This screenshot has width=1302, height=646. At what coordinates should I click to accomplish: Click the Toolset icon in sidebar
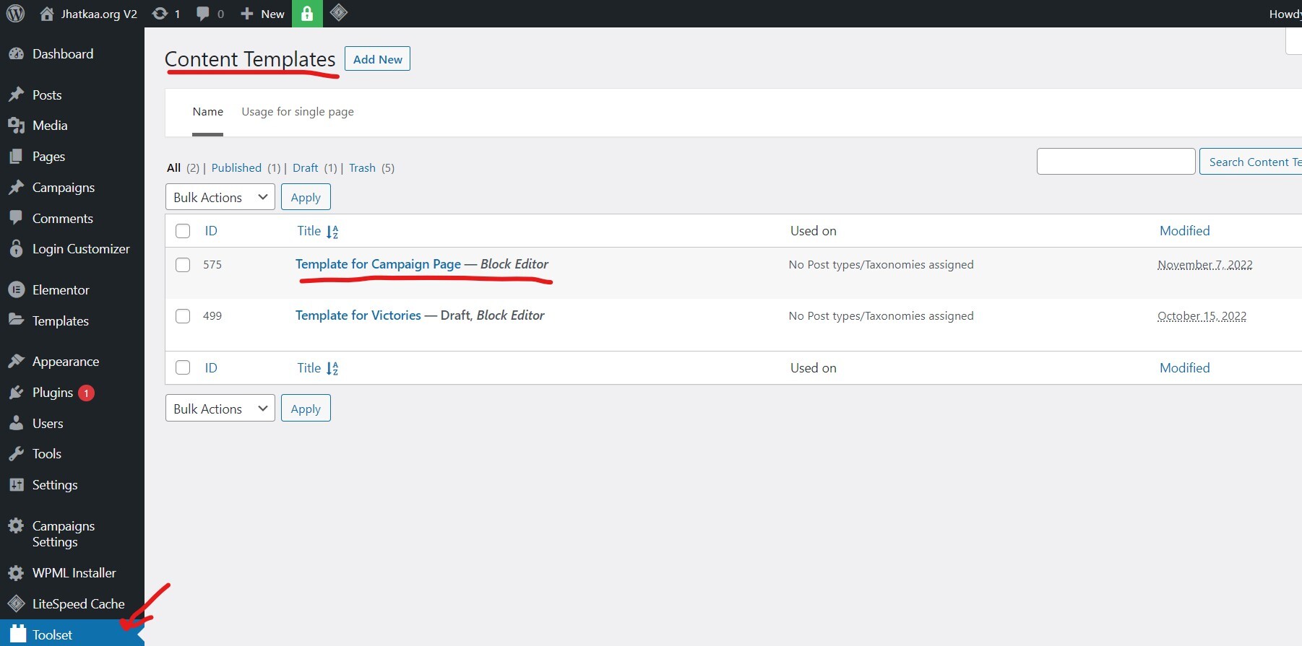coord(18,634)
